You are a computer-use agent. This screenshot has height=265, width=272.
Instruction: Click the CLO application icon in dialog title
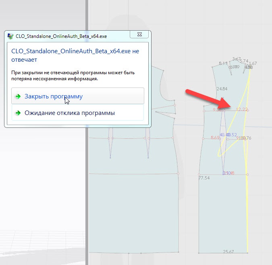point(10,36)
